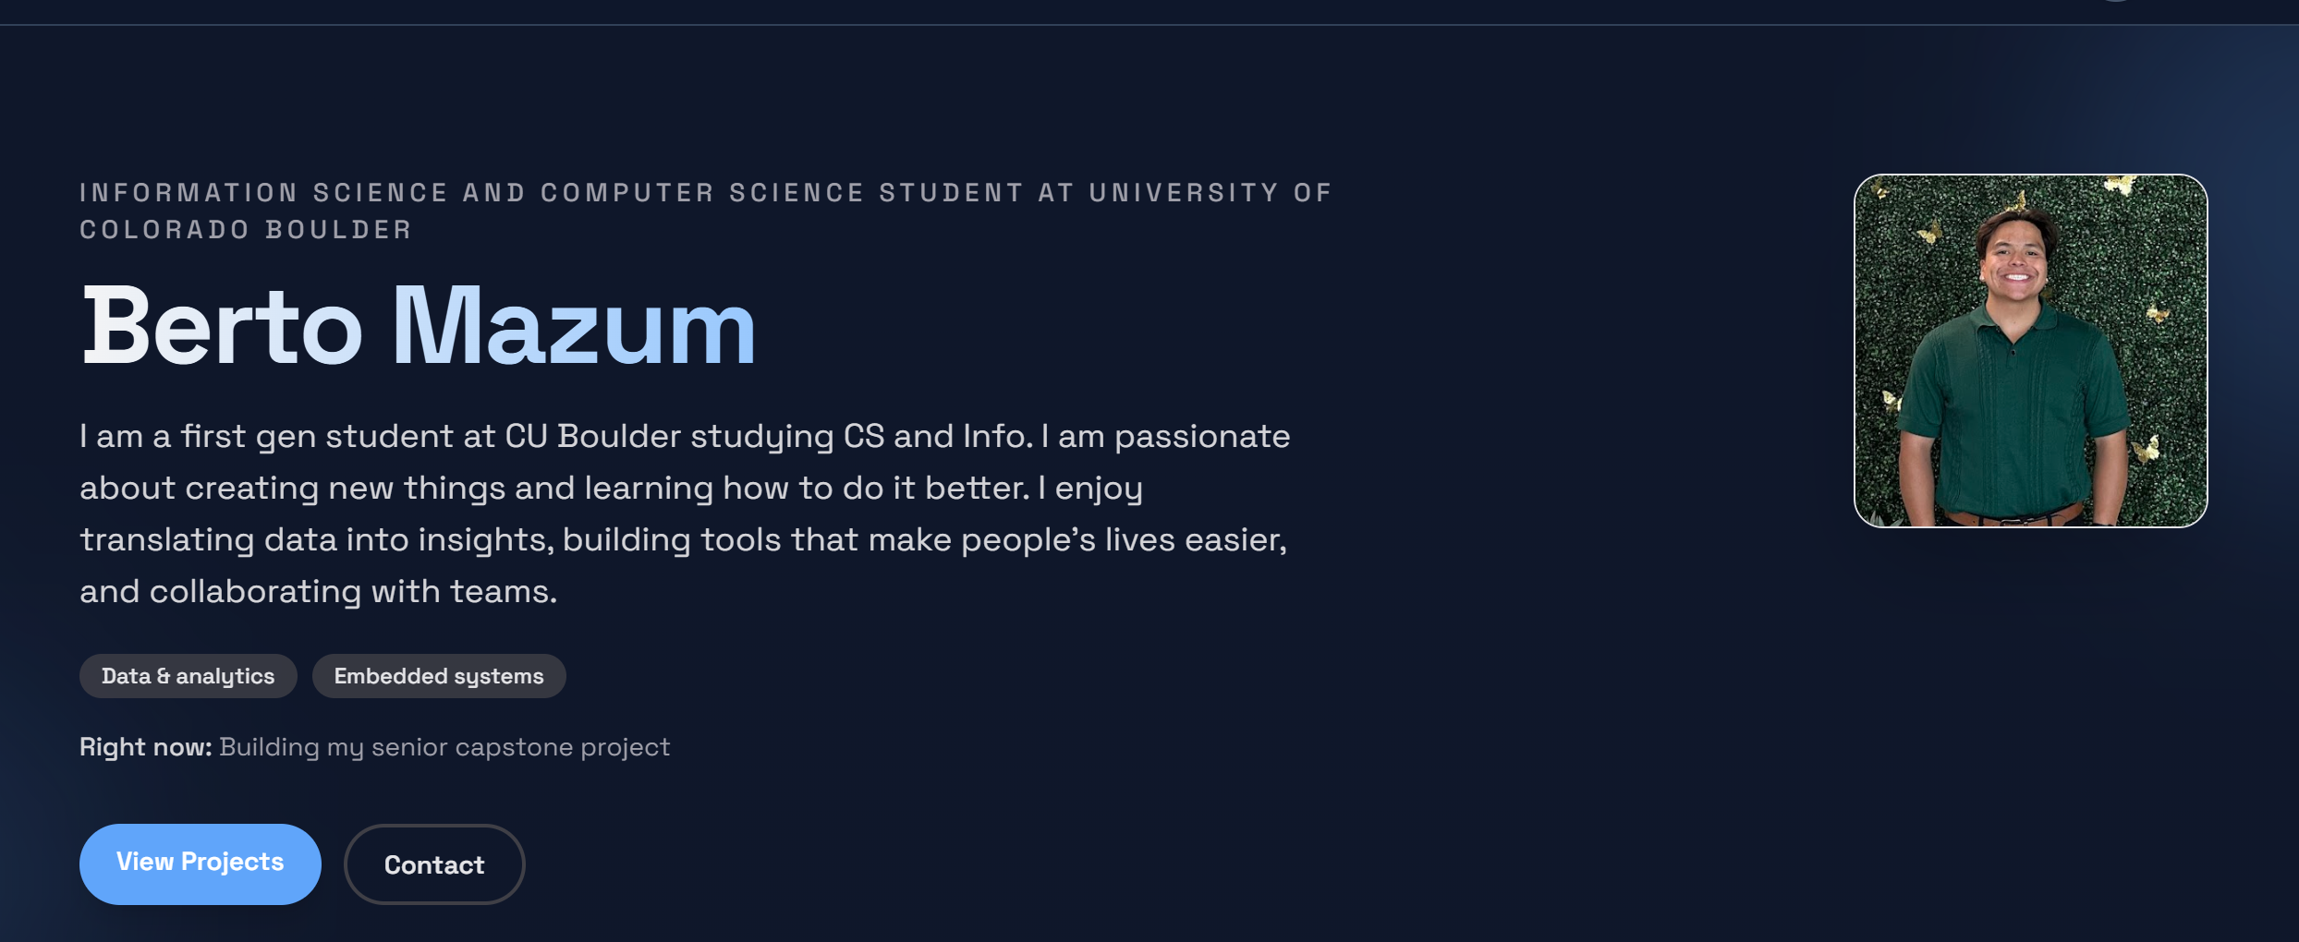Click the green polo shirt in photo
This screenshot has width=2299, height=942.
2014,416
